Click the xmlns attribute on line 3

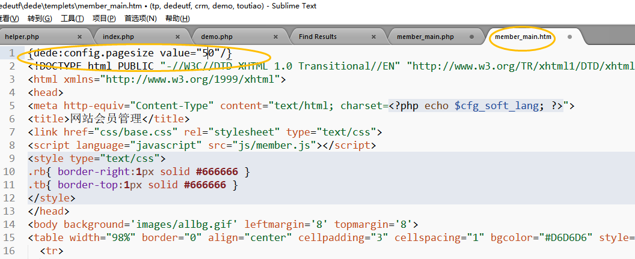[175, 80]
